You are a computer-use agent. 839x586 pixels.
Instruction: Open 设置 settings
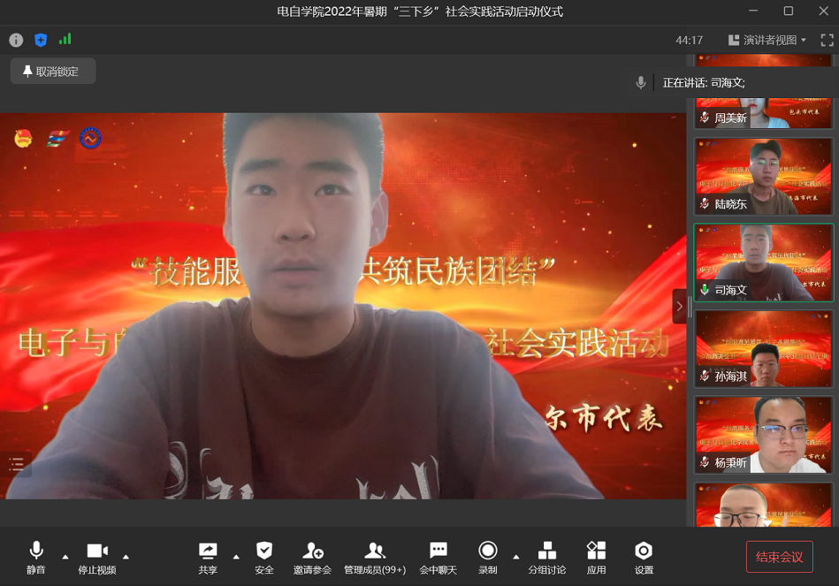[644, 558]
